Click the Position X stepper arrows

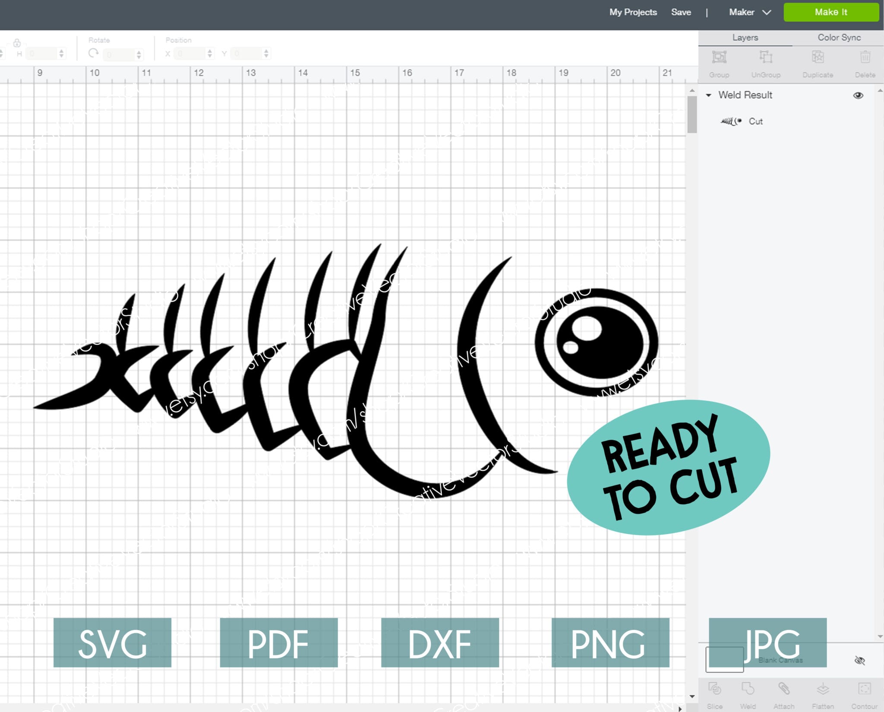coord(210,54)
